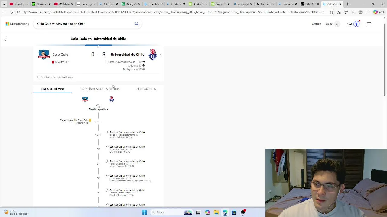The image size is (387, 217).
Task: Open the browser settings and more menu
Action: pyautogui.click(x=368, y=12)
